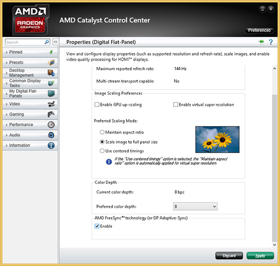
Task: Click the scrollbar up arrow
Action: 275,69
